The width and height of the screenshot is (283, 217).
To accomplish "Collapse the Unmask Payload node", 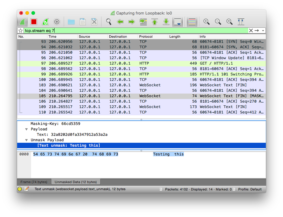I will (x=27, y=140).
